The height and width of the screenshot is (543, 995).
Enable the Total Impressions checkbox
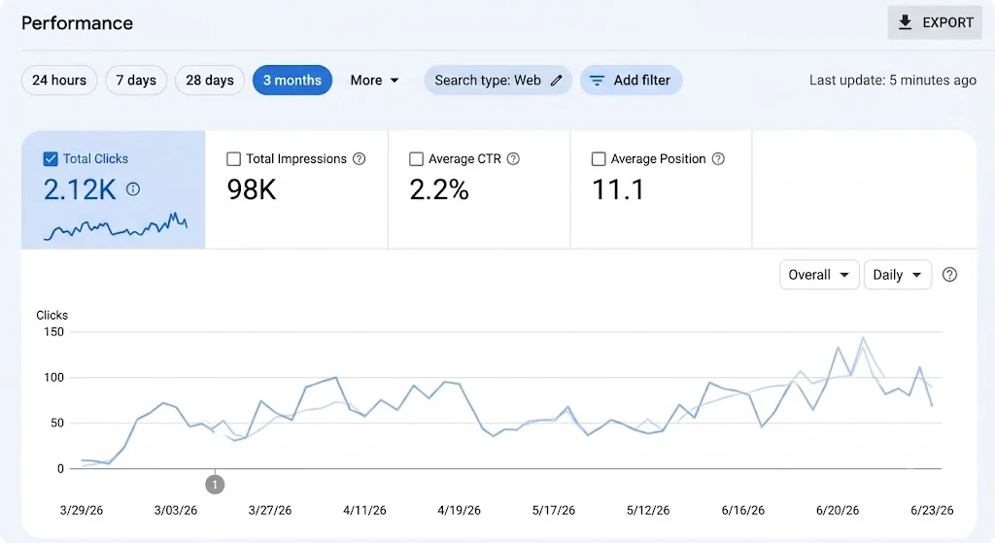[x=233, y=158]
